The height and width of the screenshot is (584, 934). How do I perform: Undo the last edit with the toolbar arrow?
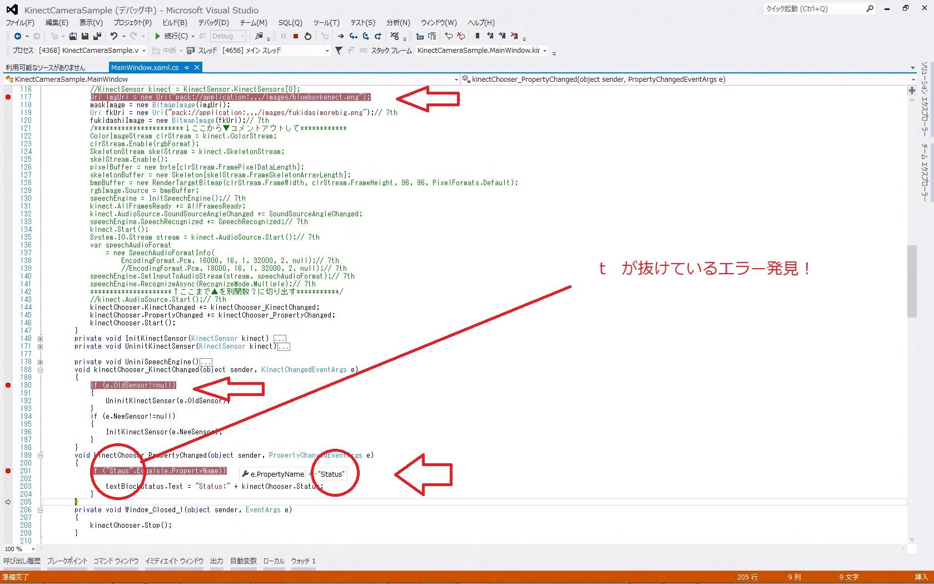coord(114,36)
